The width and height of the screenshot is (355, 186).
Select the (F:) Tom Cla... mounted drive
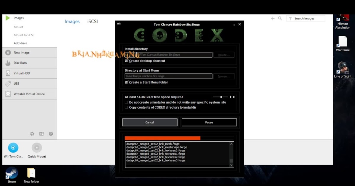click(x=13, y=151)
